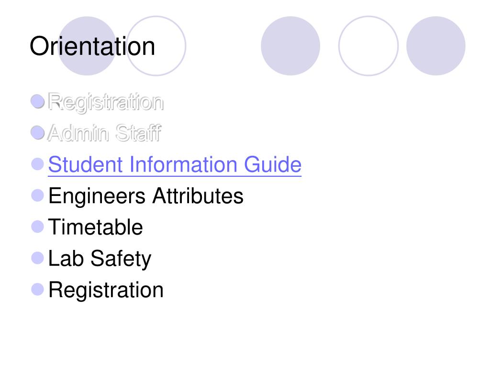Select the Engineers Attributes bullet text
Viewport: 490px width, 367px height.
point(146,196)
